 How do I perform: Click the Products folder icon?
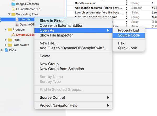(x=10, y=30)
